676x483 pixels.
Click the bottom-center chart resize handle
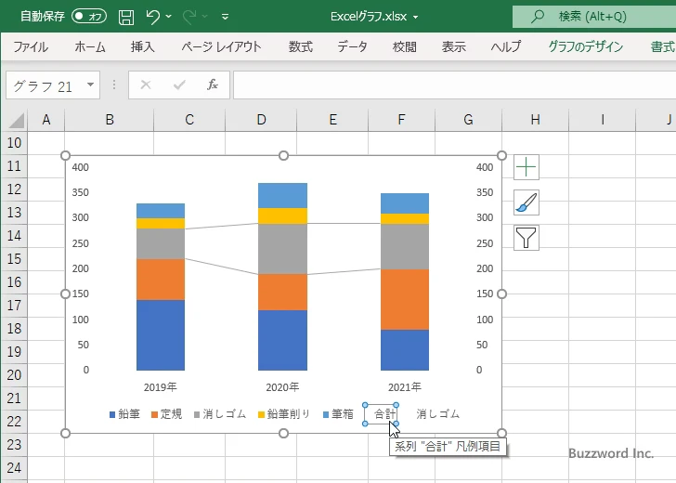283,433
